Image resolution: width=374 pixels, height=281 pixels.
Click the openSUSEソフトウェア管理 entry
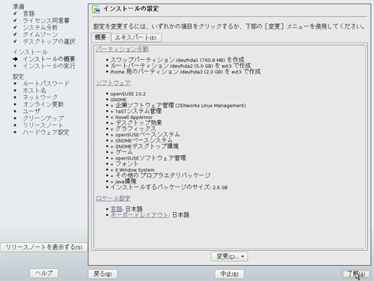[148, 158]
